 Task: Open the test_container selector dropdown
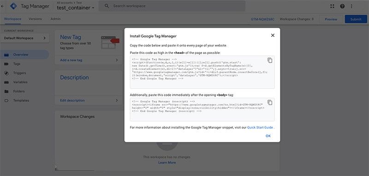click(x=76, y=8)
